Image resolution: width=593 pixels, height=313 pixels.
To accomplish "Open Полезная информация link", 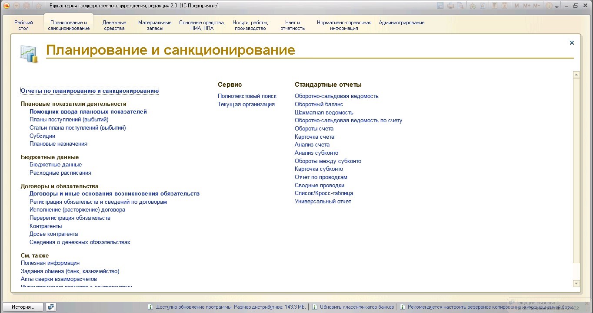I will pyautogui.click(x=50, y=263).
